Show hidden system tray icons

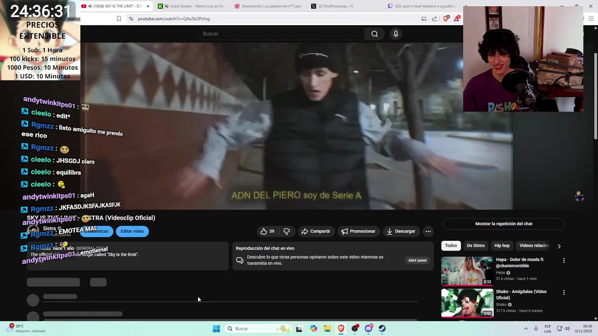click(526, 329)
